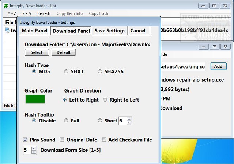Reset download folder with Default button

(64, 52)
